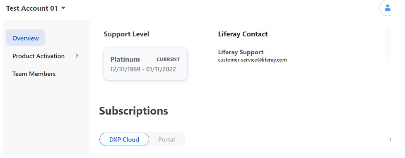Open the user profile avatar icon

[386, 8]
